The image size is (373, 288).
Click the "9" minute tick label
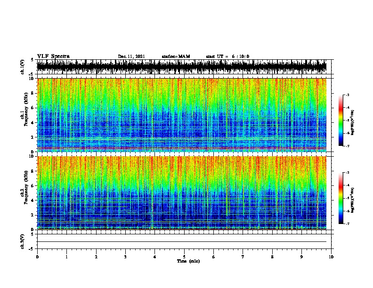click(301, 257)
